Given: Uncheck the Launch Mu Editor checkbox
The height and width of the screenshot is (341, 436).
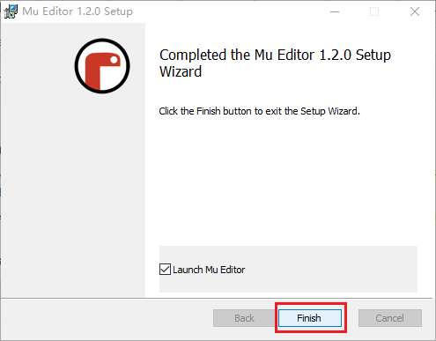Looking at the screenshot, I should point(165,269).
